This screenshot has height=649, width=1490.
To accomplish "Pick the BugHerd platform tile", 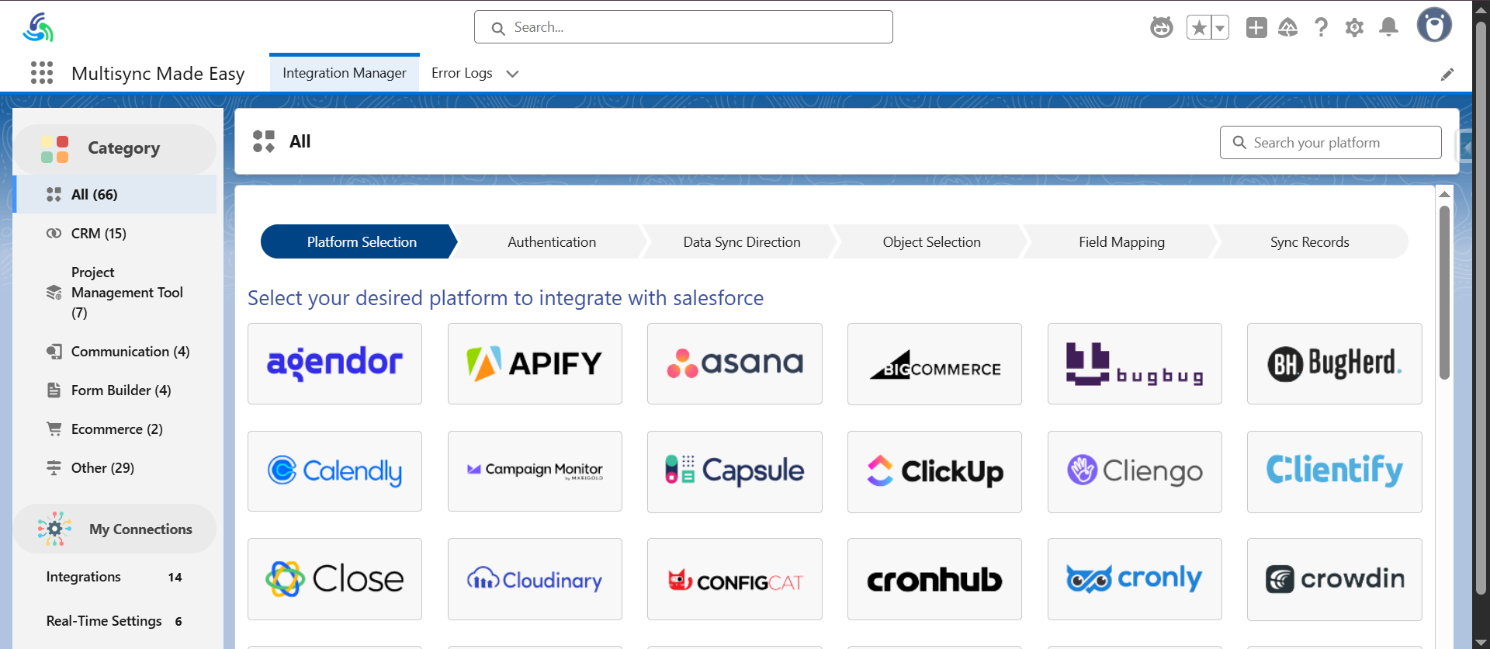I will point(1335,363).
